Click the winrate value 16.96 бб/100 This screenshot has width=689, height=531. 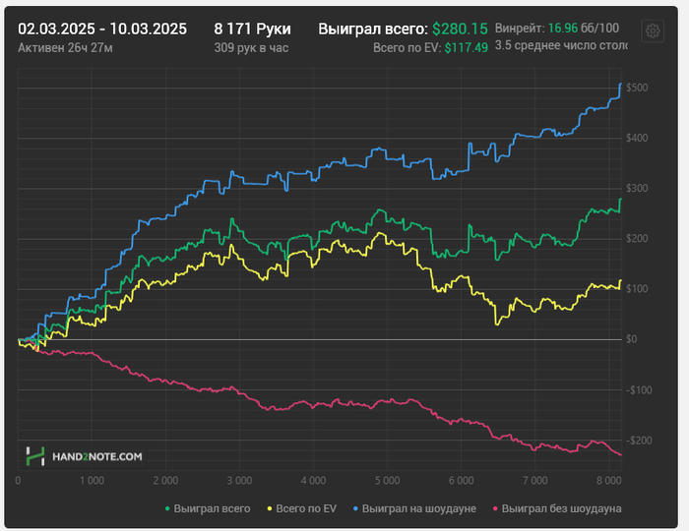point(584,29)
